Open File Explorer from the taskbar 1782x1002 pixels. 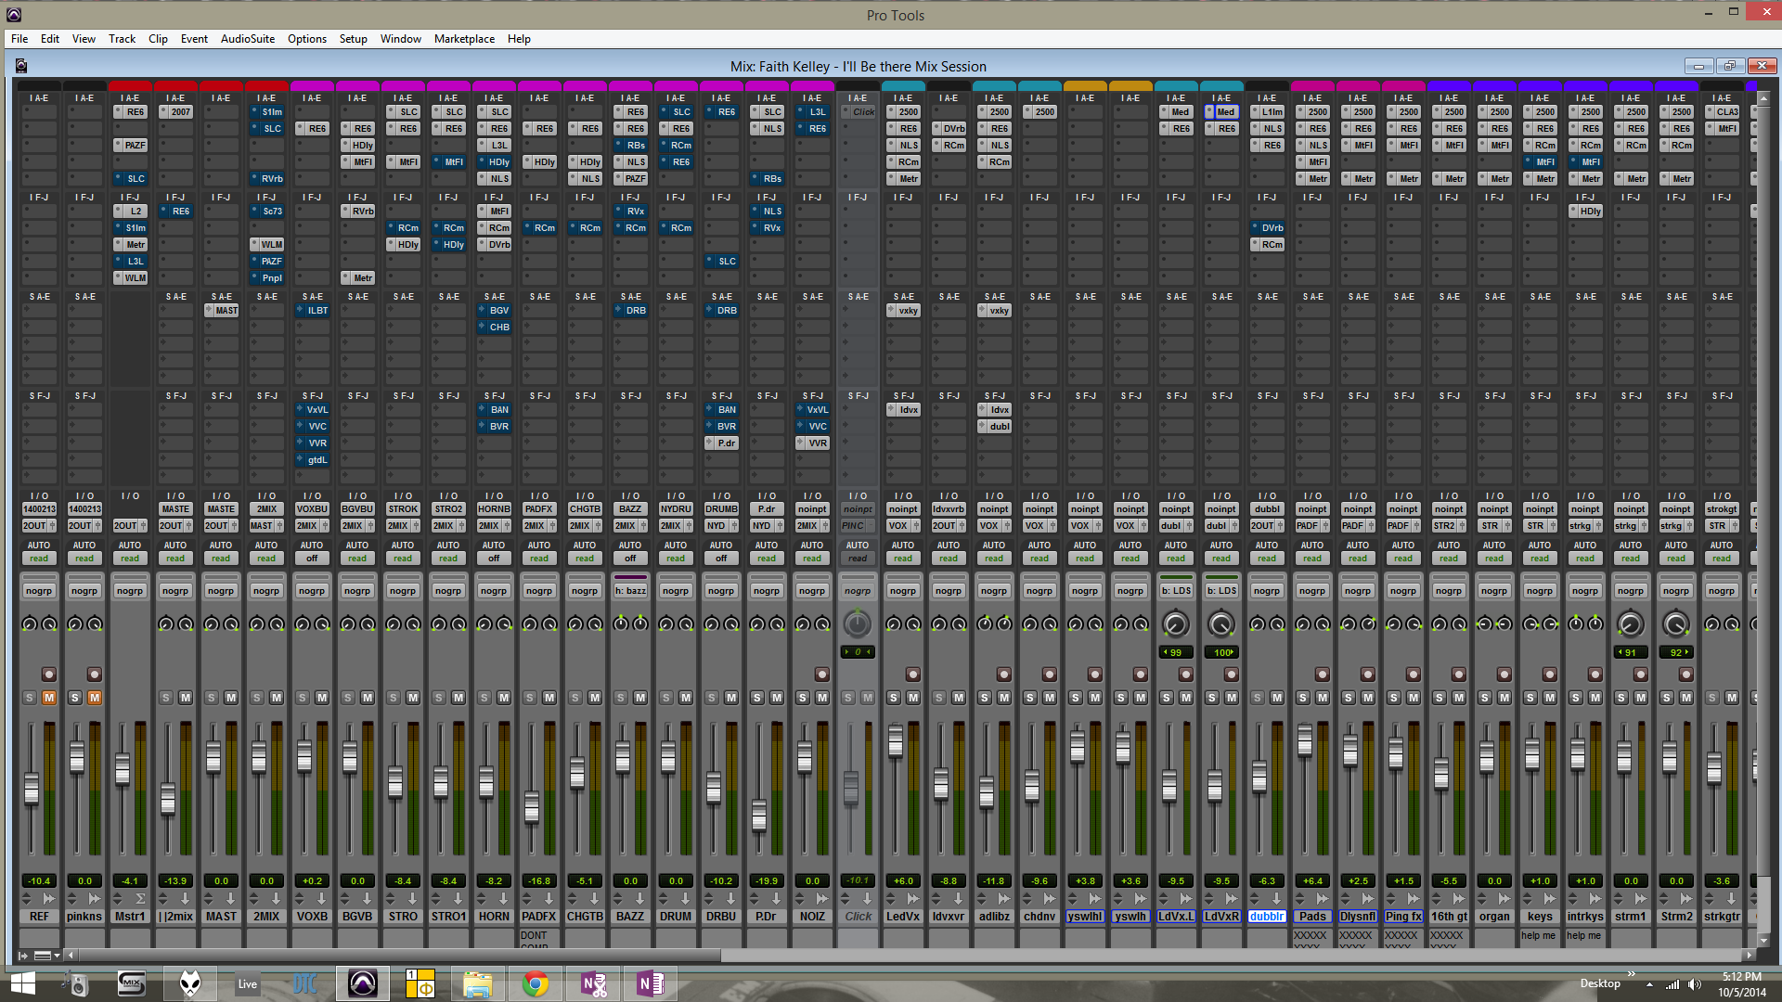click(x=478, y=983)
